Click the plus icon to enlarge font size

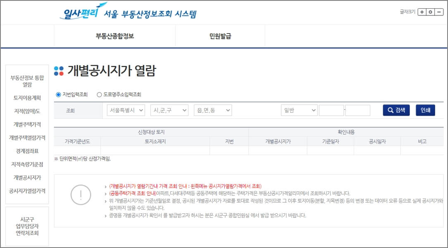pyautogui.click(x=422, y=12)
